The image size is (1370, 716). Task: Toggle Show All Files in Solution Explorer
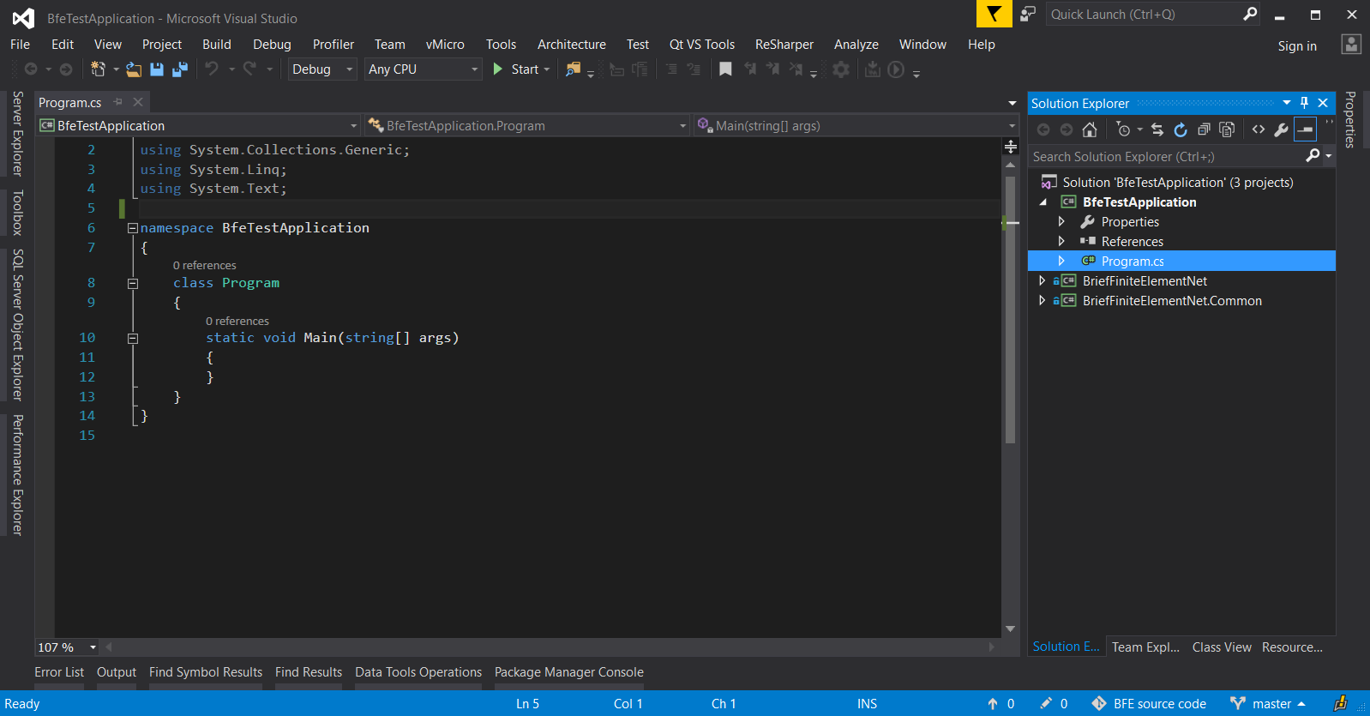pyautogui.click(x=1227, y=129)
